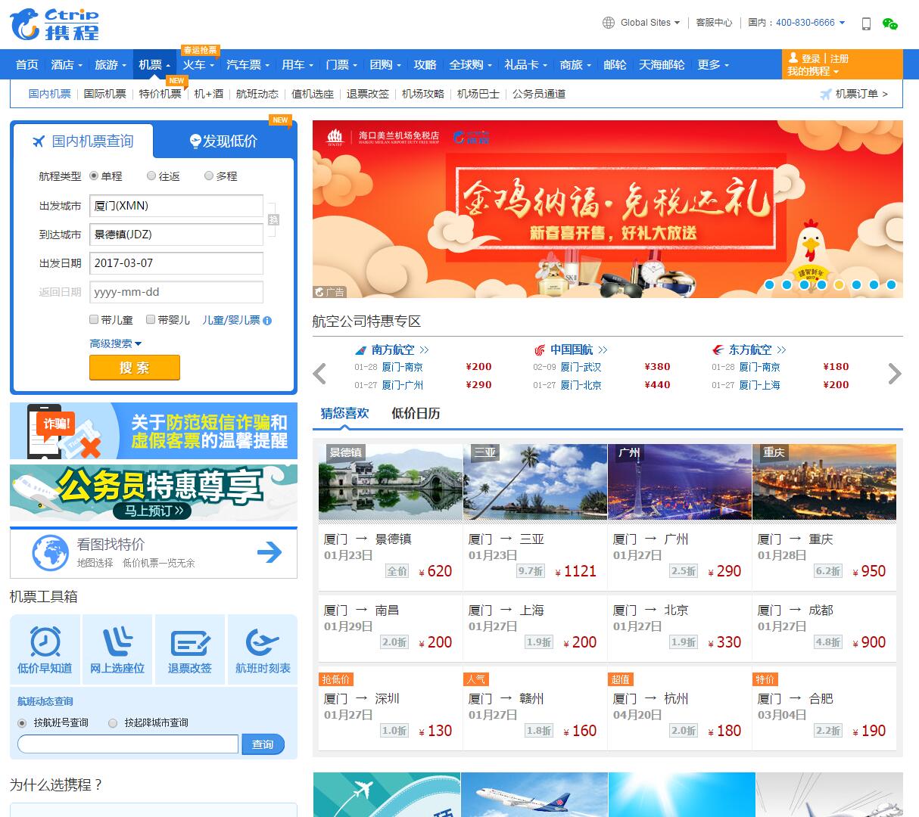This screenshot has height=817, width=919.
Task: Select 往返 round-trip type
Action: click(151, 176)
